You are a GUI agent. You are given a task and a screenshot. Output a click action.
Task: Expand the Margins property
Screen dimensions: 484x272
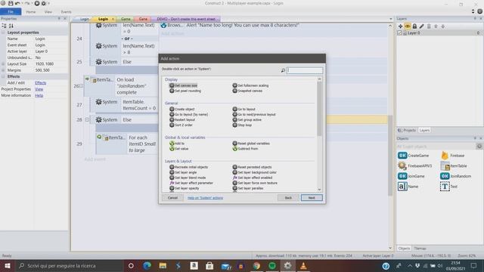click(x=3, y=70)
